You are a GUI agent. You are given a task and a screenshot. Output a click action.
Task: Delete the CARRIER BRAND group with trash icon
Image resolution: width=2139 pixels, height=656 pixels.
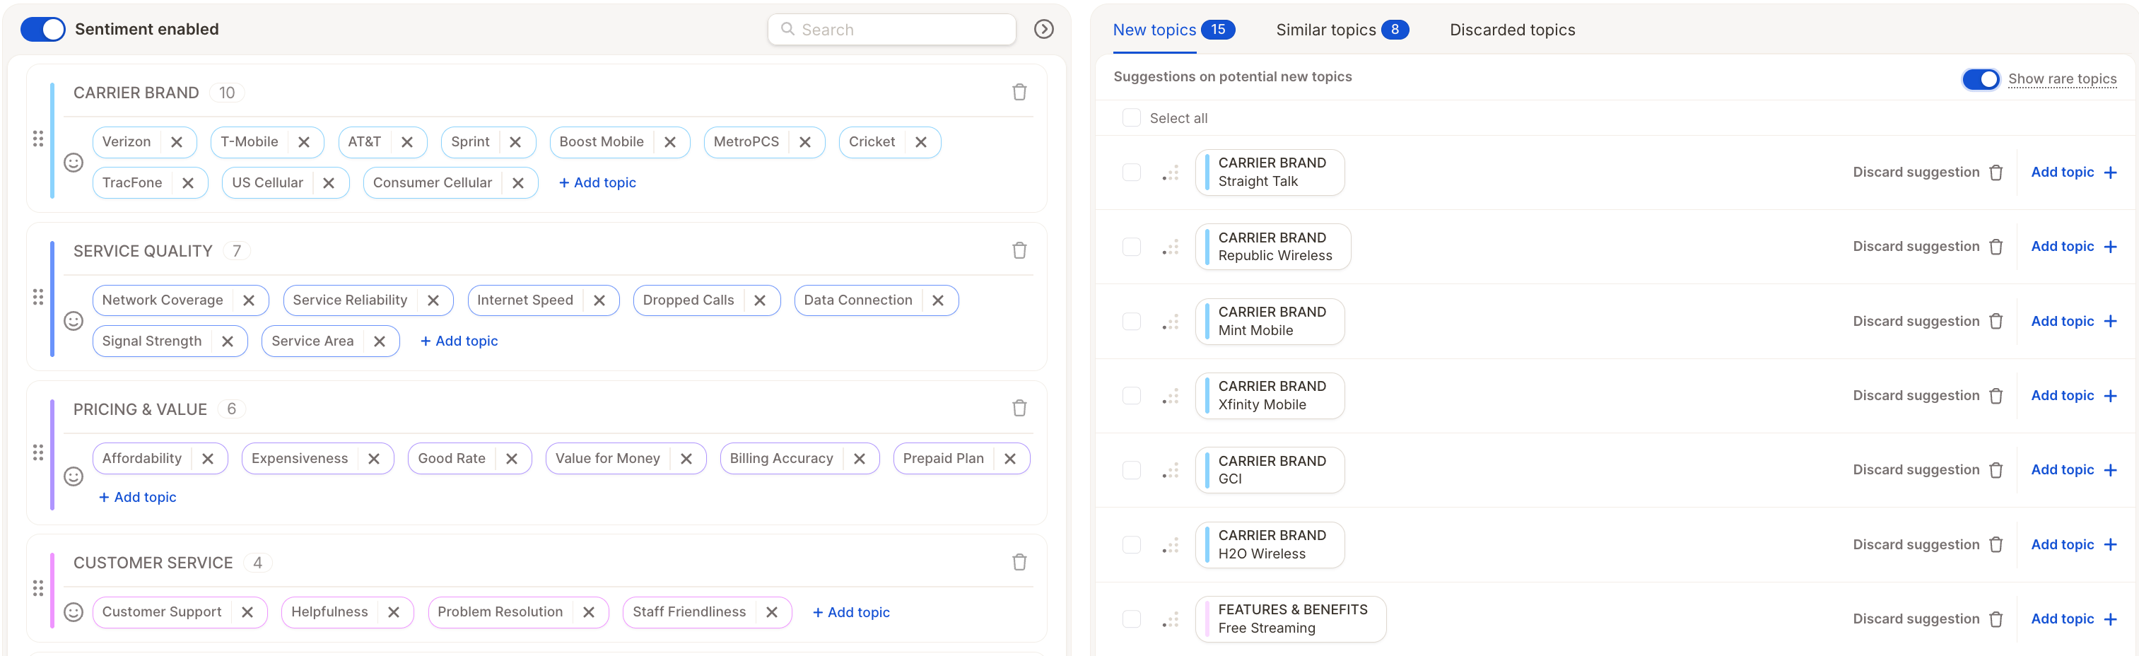pyautogui.click(x=1019, y=92)
